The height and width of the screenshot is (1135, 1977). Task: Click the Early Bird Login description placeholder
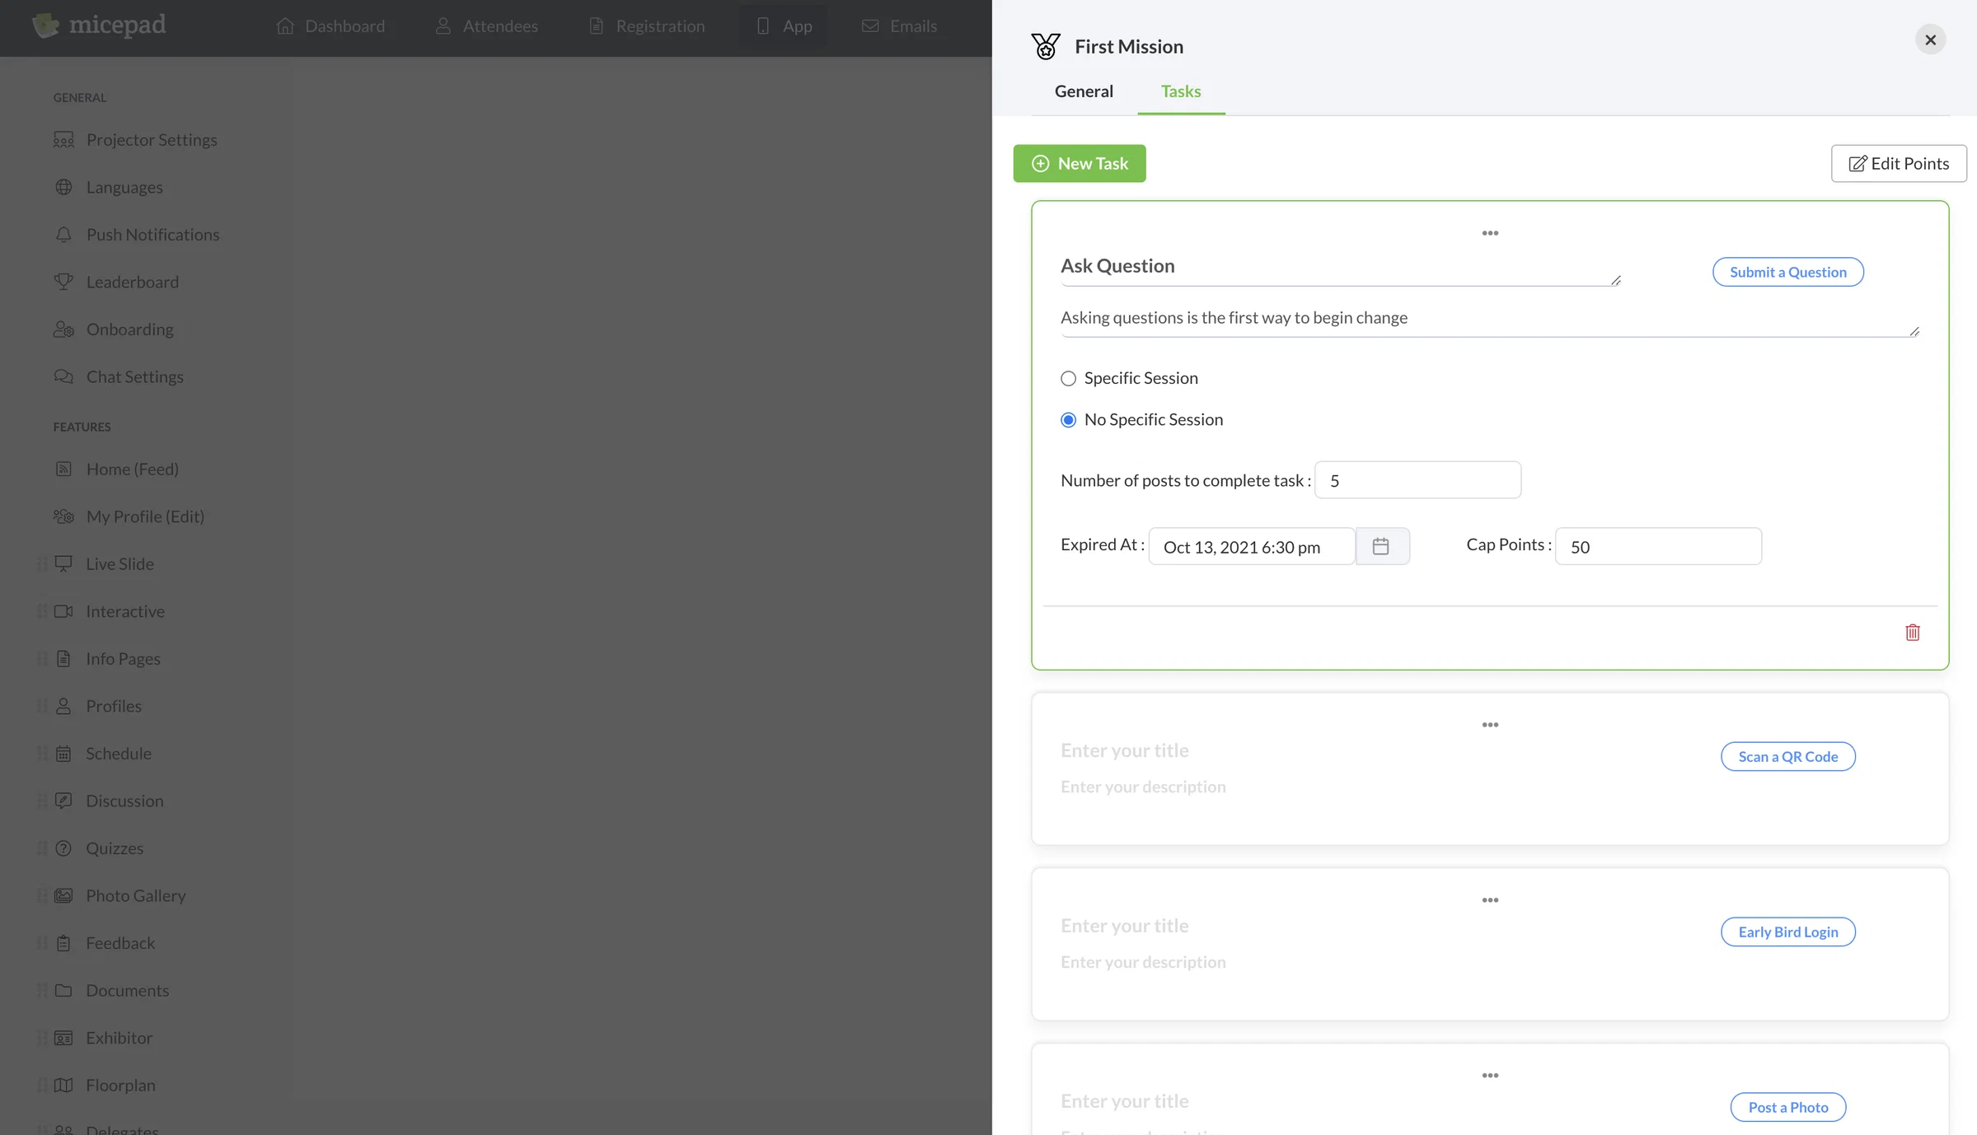1143,962
